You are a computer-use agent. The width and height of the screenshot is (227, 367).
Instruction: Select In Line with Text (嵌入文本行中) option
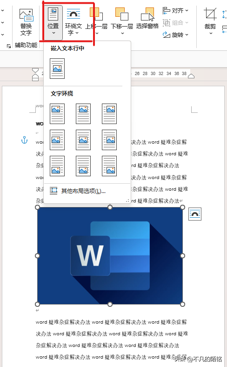click(57, 69)
